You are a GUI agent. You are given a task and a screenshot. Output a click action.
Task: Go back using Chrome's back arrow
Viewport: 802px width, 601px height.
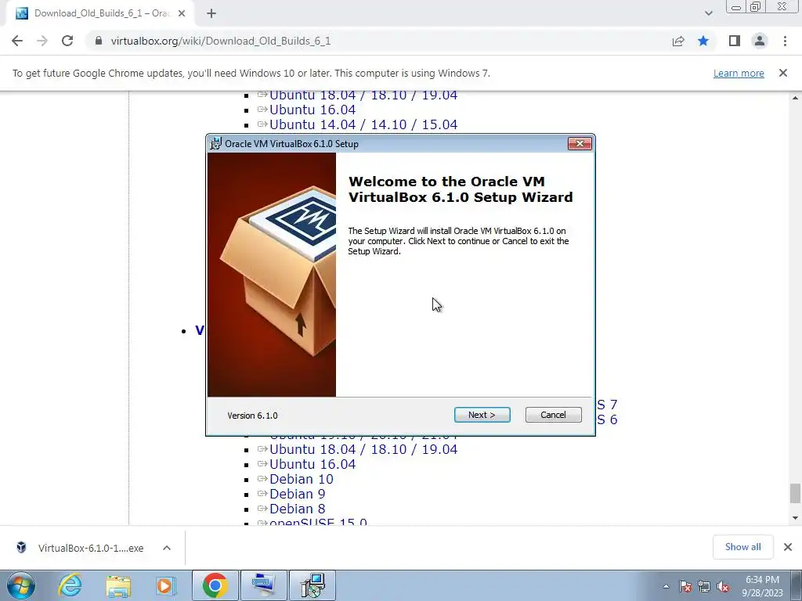click(17, 41)
